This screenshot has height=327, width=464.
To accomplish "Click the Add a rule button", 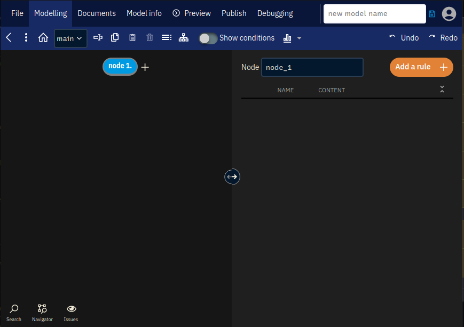I will (421, 67).
